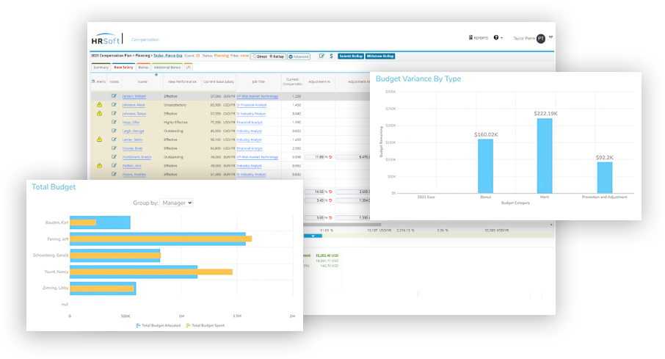
Task: Toggle the Advanced filter option
Action: click(299, 56)
